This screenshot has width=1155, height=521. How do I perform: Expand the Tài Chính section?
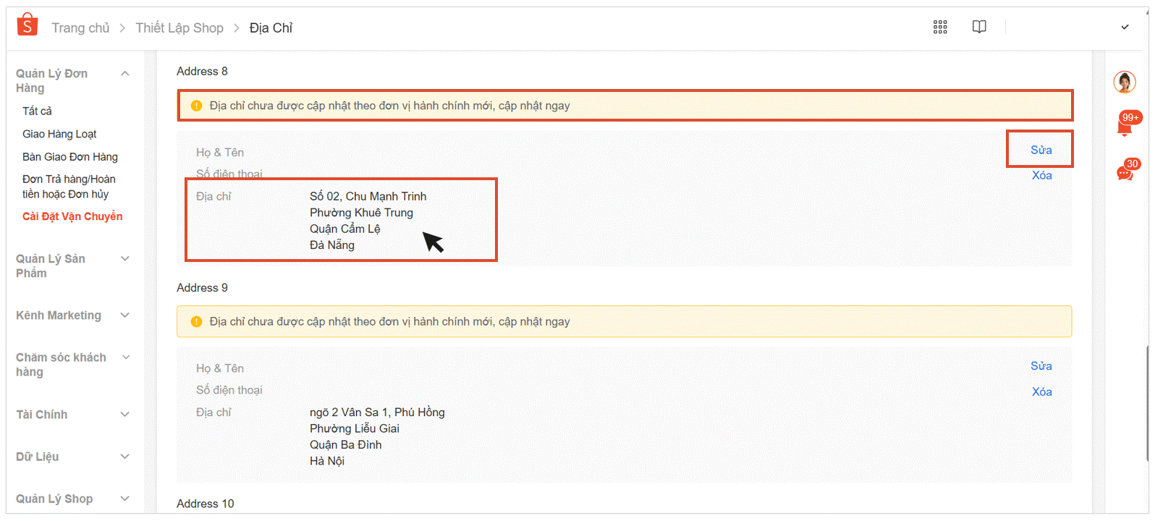(x=125, y=415)
